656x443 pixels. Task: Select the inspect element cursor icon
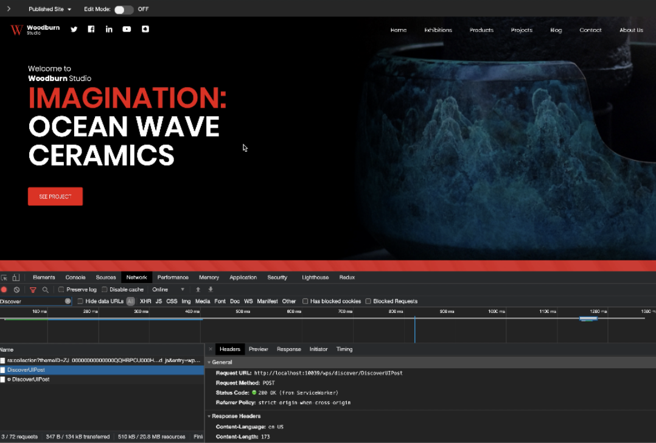tap(4, 277)
